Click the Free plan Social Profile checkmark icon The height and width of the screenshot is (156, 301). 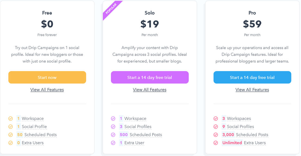click(11, 127)
